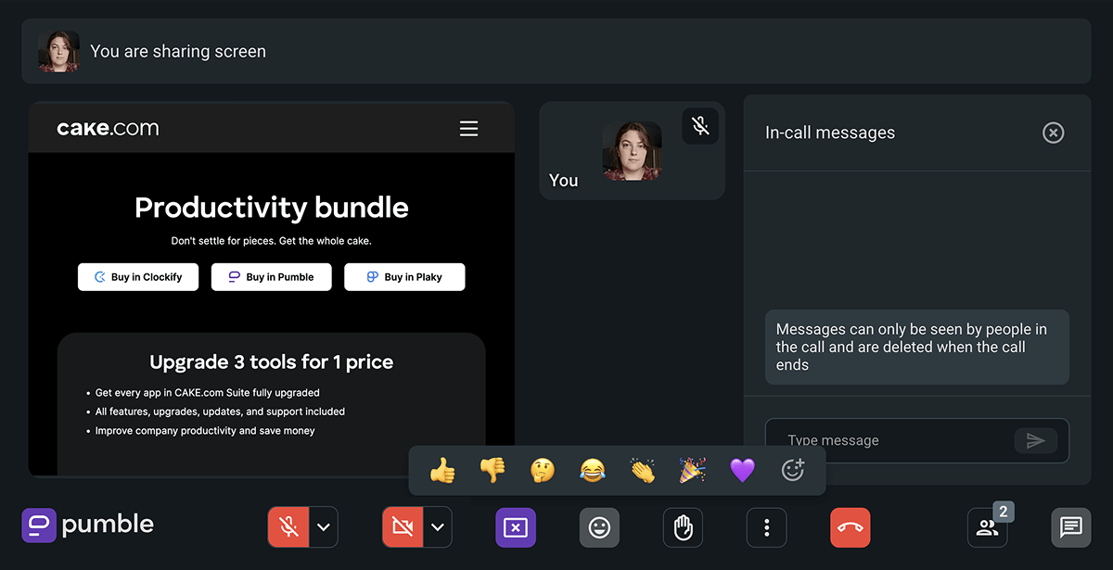The height and width of the screenshot is (570, 1113).
Task: Toggle the emoji reactions smiley button
Action: [600, 527]
